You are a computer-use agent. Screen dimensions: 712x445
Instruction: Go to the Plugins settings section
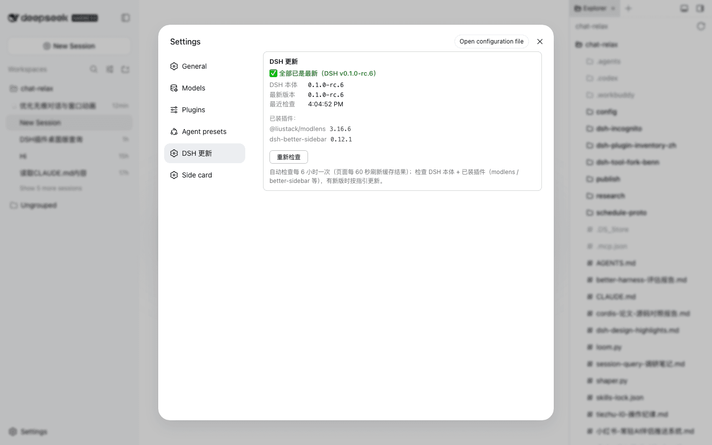click(x=205, y=110)
